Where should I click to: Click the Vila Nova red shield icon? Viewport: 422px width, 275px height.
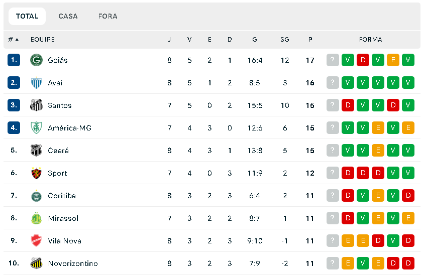coord(36,240)
